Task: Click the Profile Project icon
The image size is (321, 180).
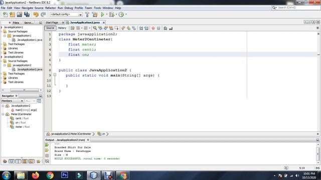Action: click(121, 14)
